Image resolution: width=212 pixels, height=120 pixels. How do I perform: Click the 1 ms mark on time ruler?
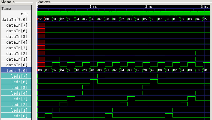pyautogui.click(x=93, y=7)
